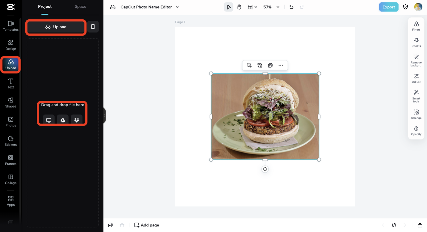Open the Collage sidebar panel
Screen dimensions: 427x232
click(x=11, y=180)
